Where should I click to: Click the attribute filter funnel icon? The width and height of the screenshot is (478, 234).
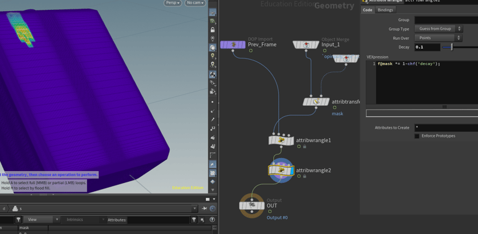click(x=194, y=220)
